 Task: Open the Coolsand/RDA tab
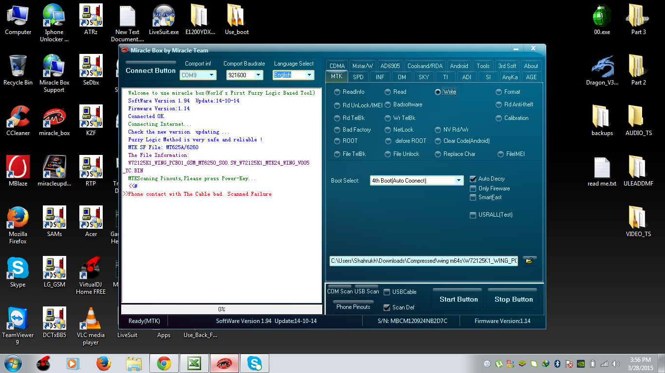(x=425, y=66)
